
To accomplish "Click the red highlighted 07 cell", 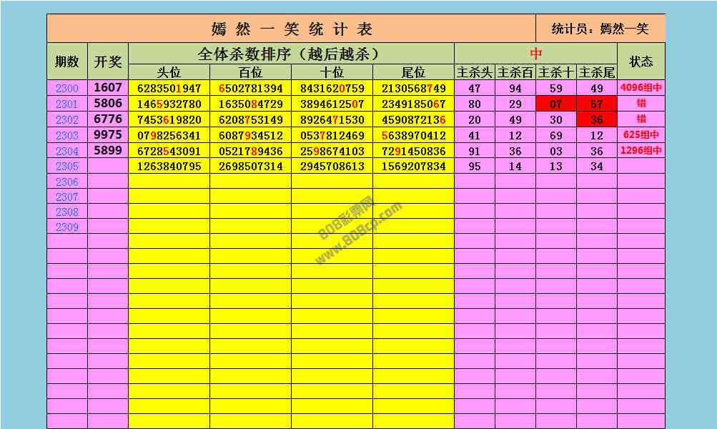I will [556, 104].
